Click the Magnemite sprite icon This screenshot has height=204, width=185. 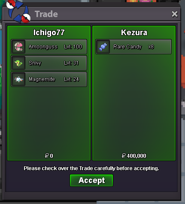pos(18,79)
